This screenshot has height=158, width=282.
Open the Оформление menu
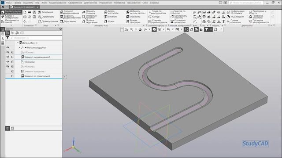point(75,3)
